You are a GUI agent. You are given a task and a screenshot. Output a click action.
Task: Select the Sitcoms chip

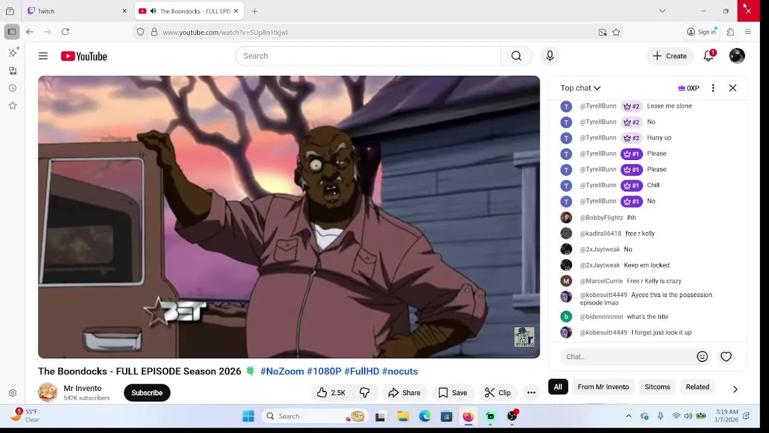[x=657, y=387]
